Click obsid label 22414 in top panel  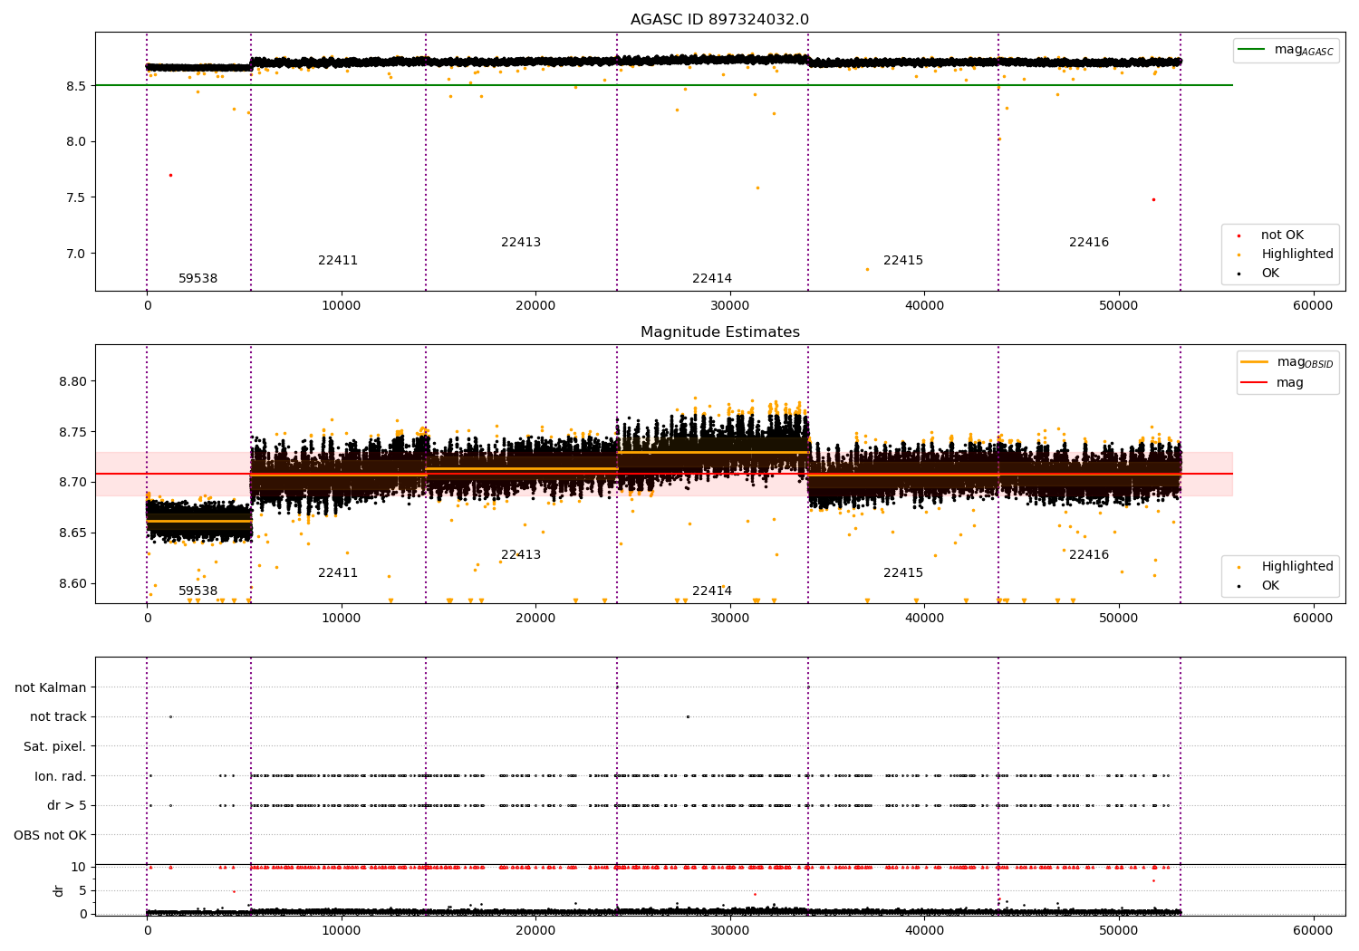(712, 279)
